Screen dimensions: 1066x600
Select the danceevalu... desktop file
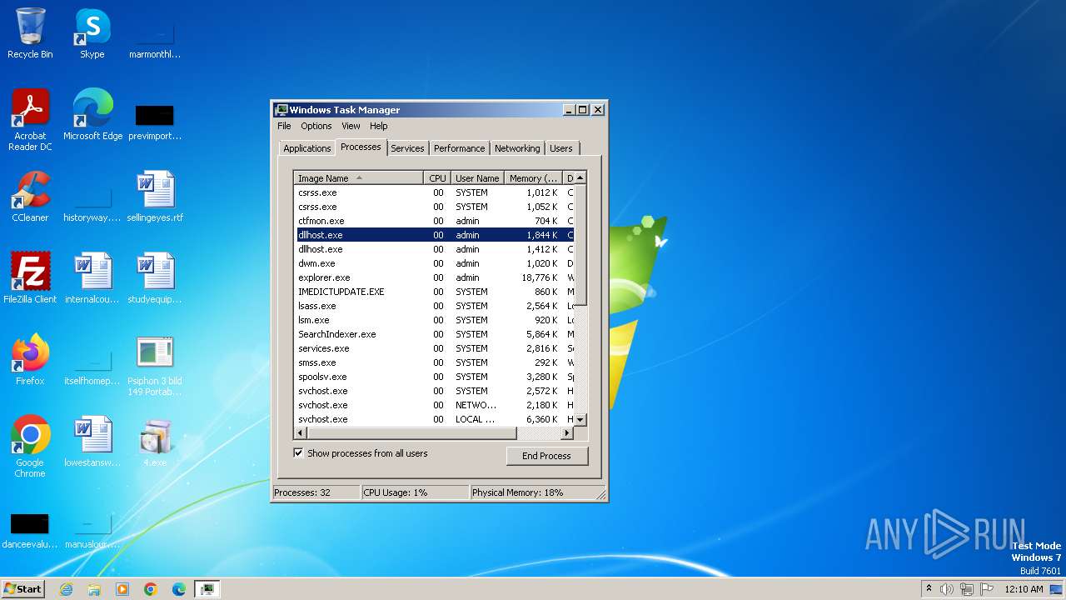pyautogui.click(x=30, y=529)
